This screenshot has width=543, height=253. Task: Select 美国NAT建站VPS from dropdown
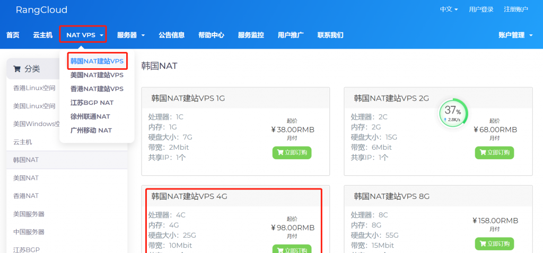[x=97, y=75]
